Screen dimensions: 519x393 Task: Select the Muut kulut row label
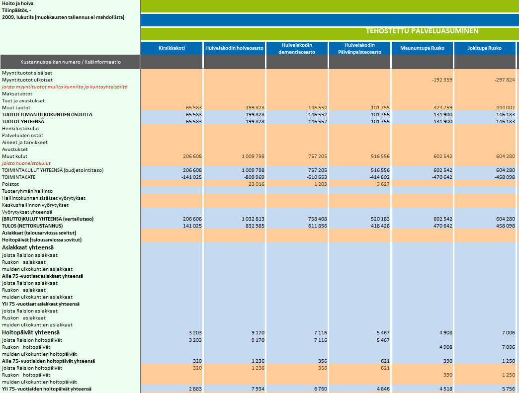click(x=14, y=156)
